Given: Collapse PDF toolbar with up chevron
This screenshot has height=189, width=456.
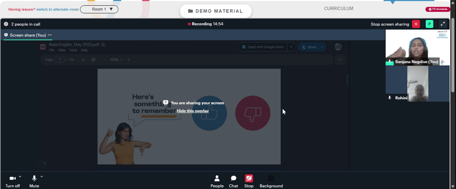Looking at the screenshot, I should click(x=340, y=60).
